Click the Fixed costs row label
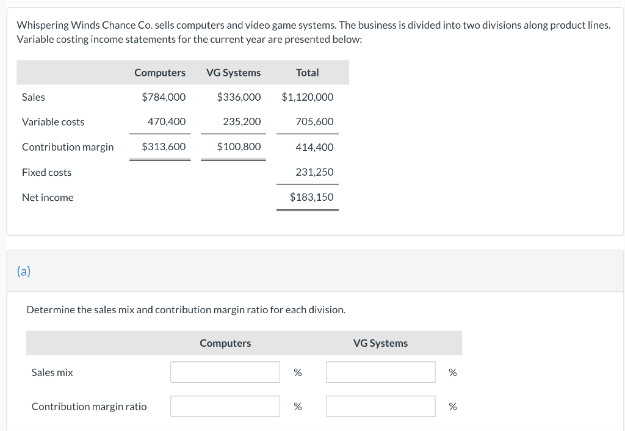Image resolution: width=625 pixels, height=431 pixels. 46,172
